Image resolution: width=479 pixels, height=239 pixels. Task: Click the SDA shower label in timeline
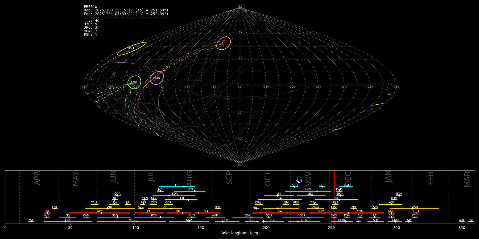(175, 194)
